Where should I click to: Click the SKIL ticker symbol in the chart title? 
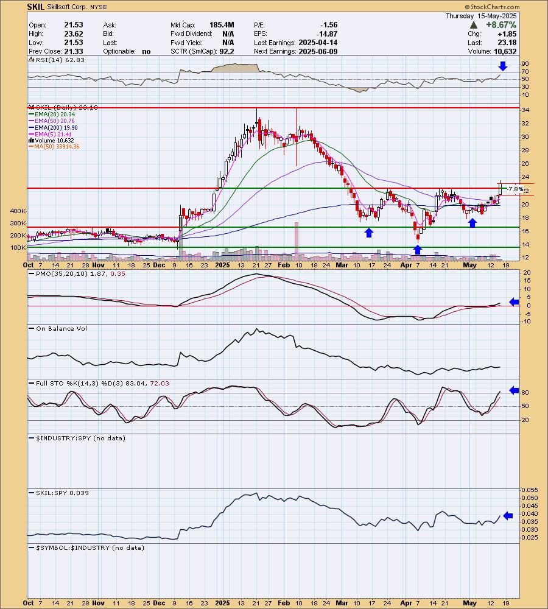[x=36, y=7]
